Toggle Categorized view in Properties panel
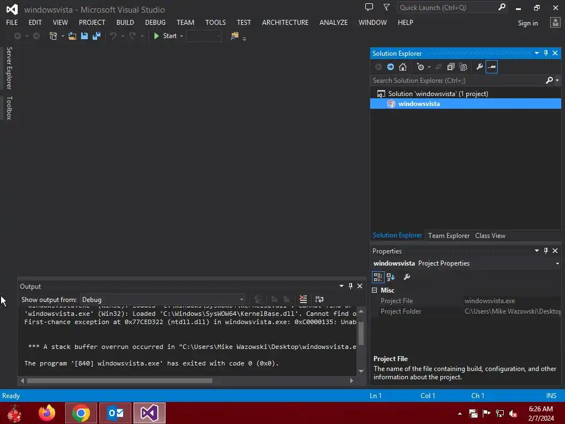This screenshot has height=424, width=565. 377,277
